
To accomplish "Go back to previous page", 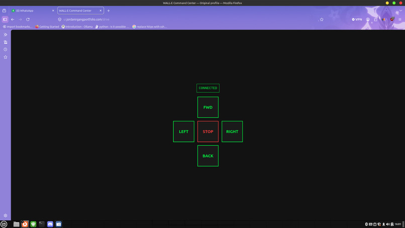I will point(13,20).
